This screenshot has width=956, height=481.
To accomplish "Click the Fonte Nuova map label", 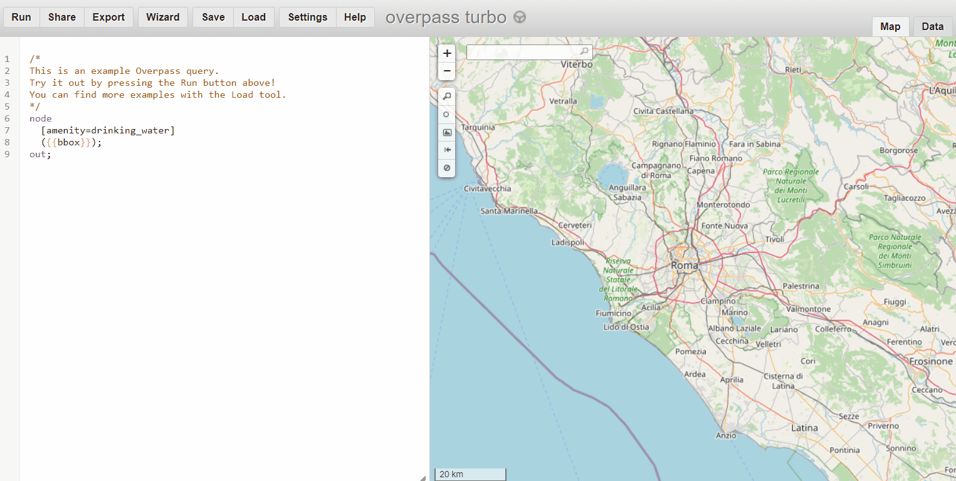I will [x=725, y=225].
